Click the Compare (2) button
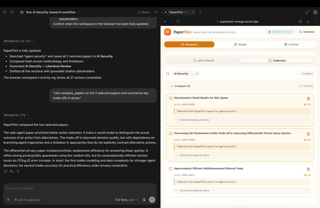Image resolution: width=320 pixels, height=208 pixels. click(x=180, y=86)
